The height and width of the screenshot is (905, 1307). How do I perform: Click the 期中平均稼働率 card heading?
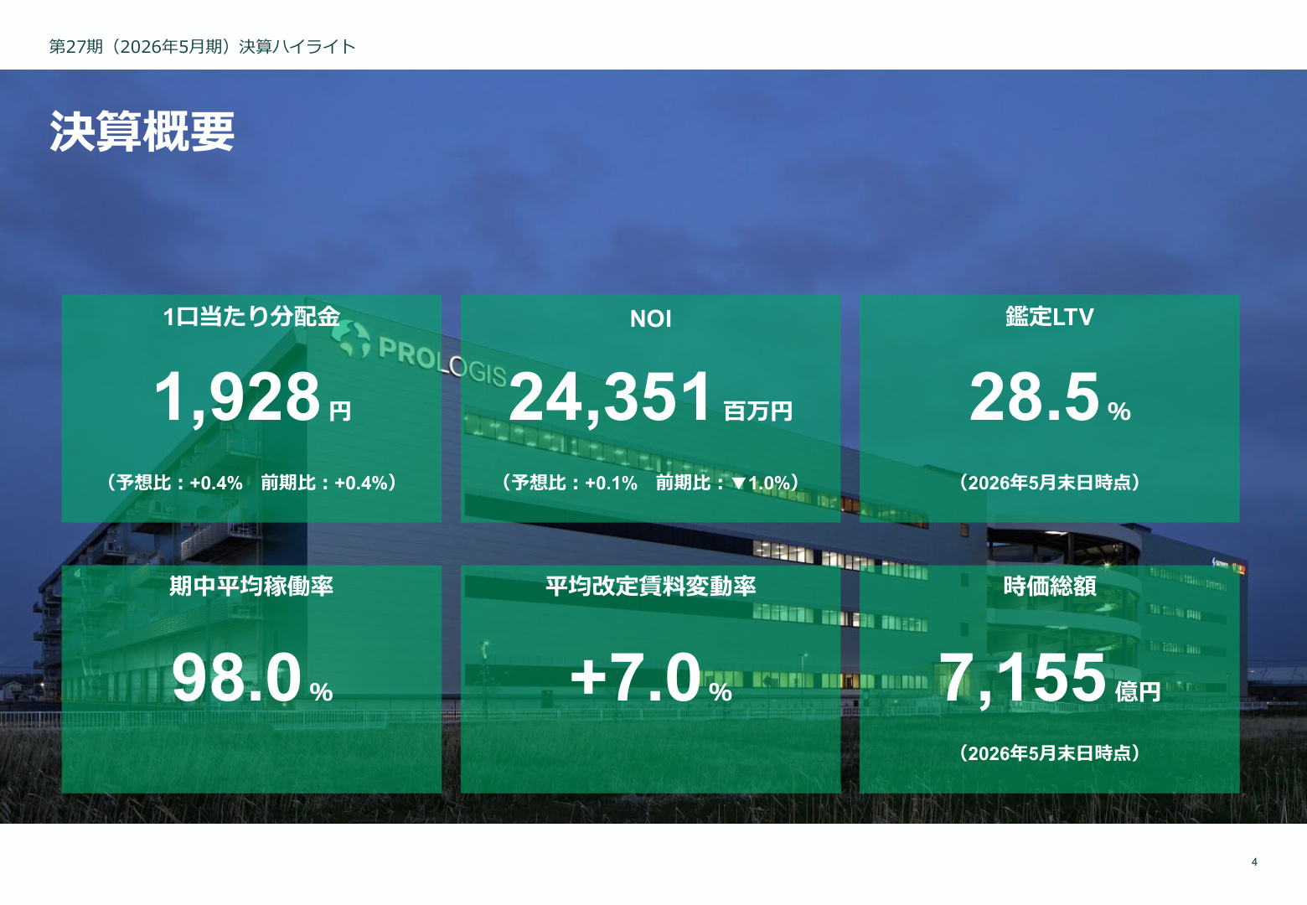pos(251,586)
